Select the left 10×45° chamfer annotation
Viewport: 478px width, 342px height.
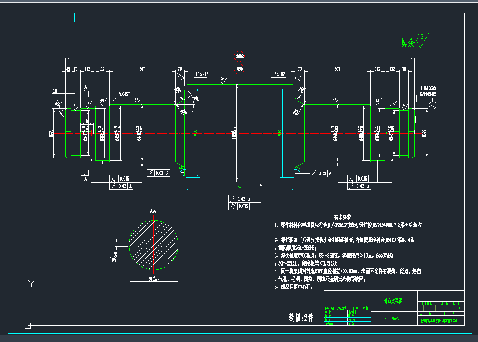[201, 75]
